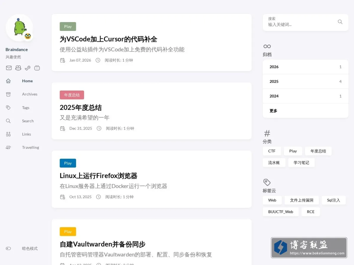
Task: Select the RCE tag
Action: coord(311,212)
